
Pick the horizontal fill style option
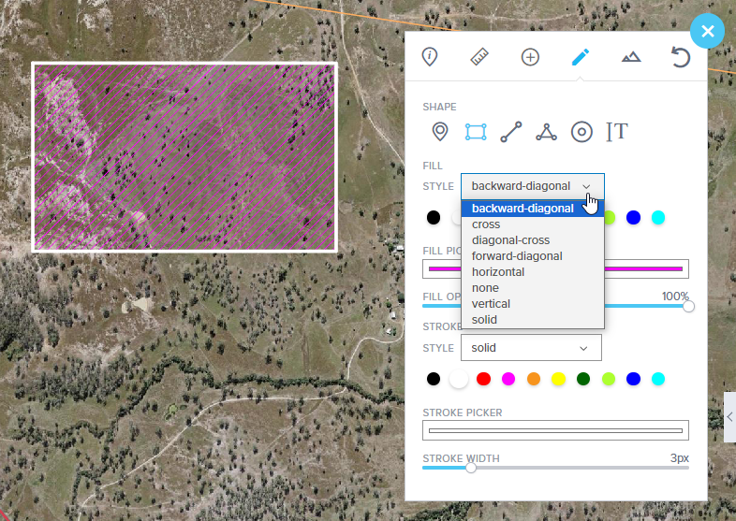(497, 272)
